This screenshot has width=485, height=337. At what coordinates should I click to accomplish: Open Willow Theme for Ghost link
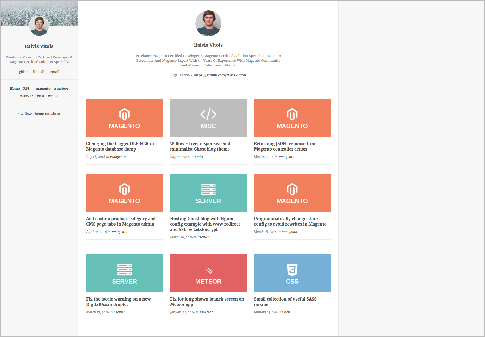[x=40, y=114]
